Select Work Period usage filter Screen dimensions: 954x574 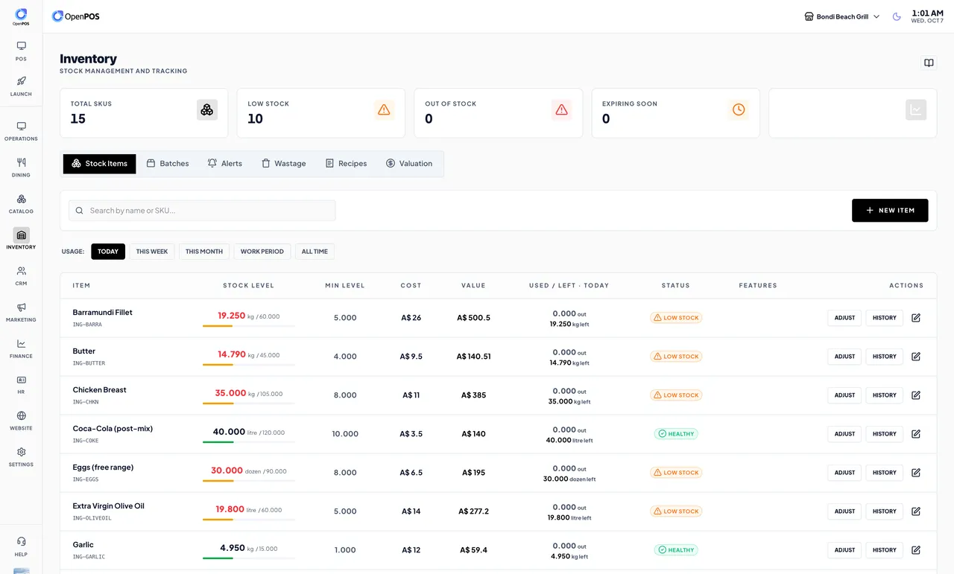click(x=262, y=252)
